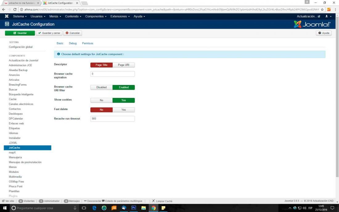Click the Cortana microphone icon
Screen dimensions: 339x212
tap(75, 208)
